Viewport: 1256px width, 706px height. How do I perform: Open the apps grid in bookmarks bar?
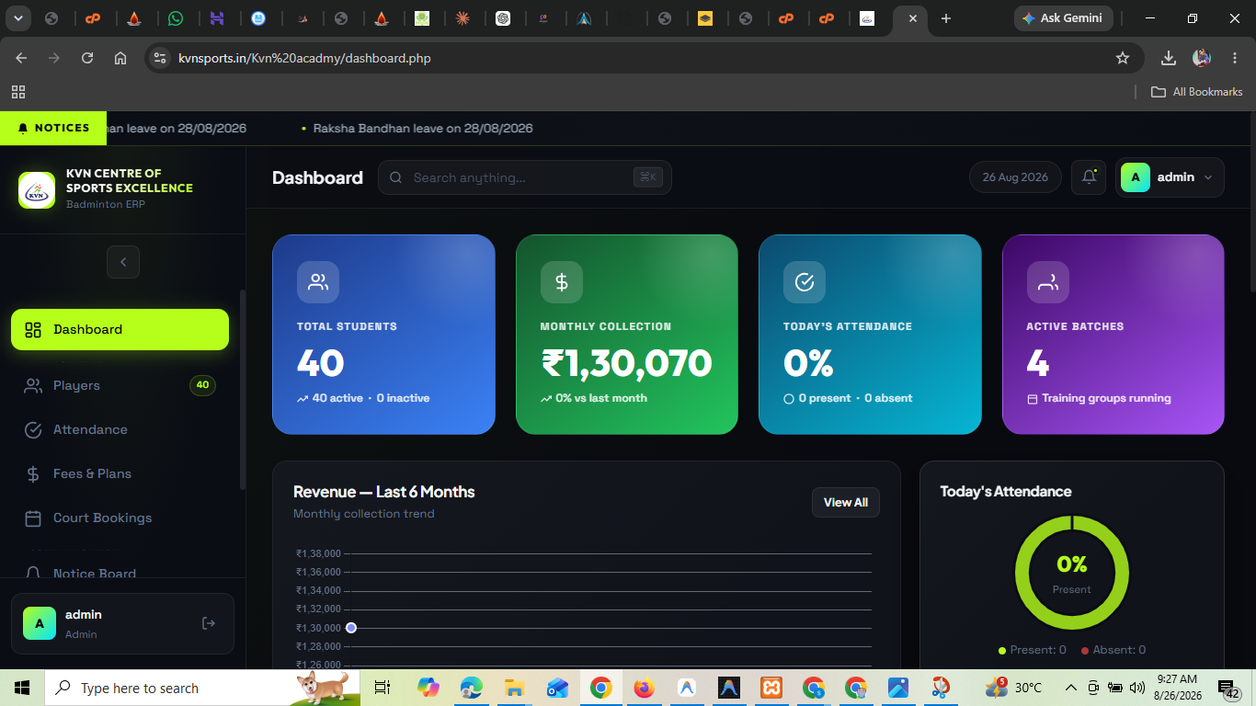[18, 92]
